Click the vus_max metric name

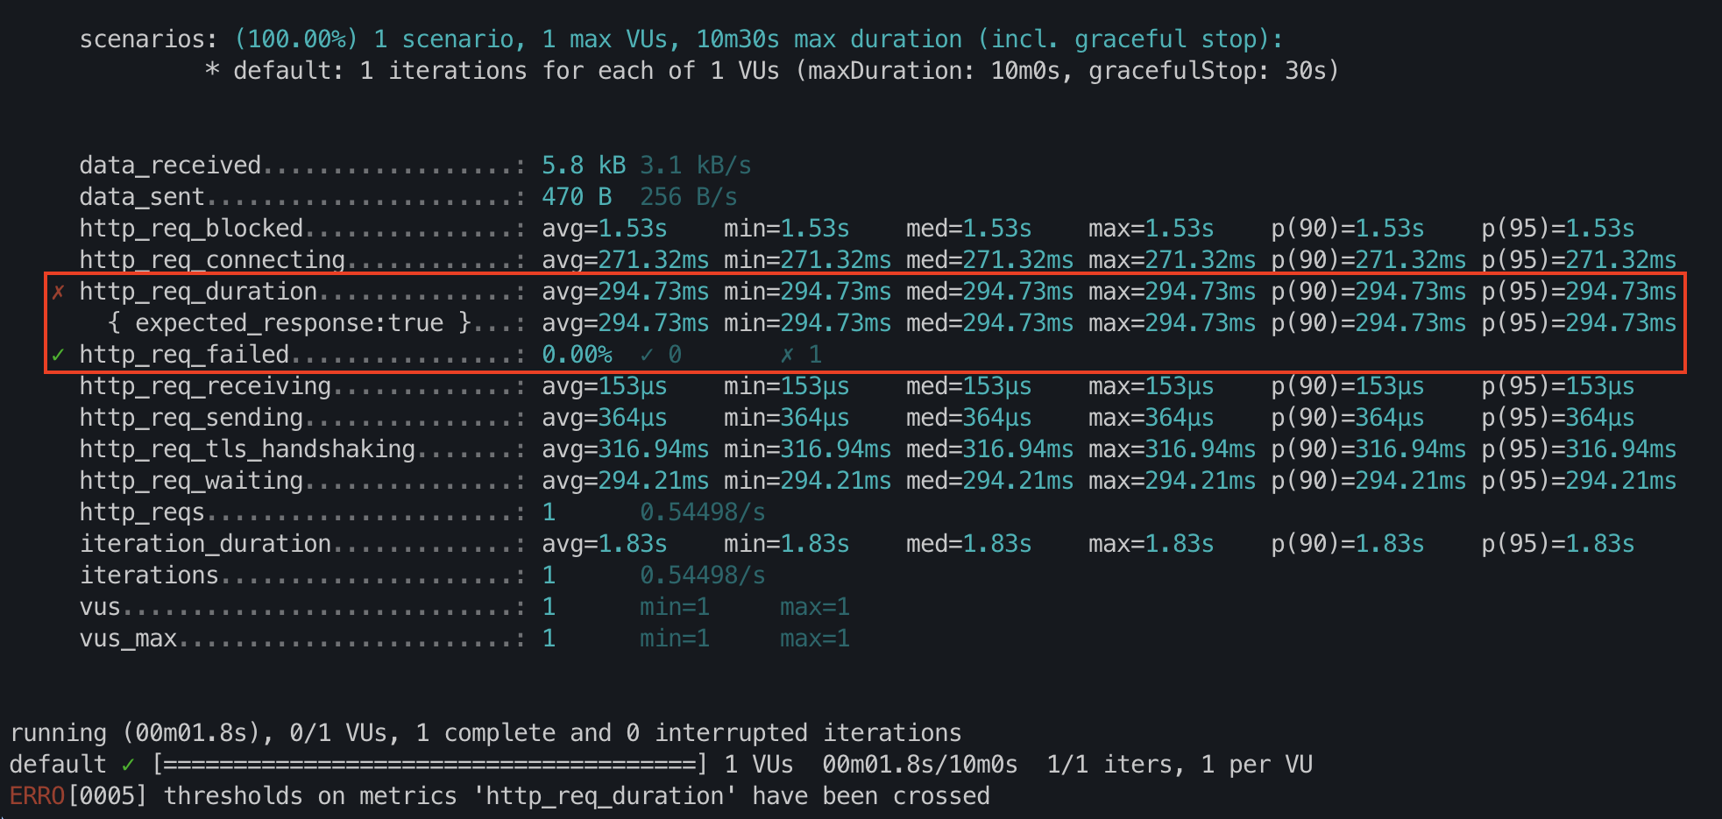coord(128,639)
